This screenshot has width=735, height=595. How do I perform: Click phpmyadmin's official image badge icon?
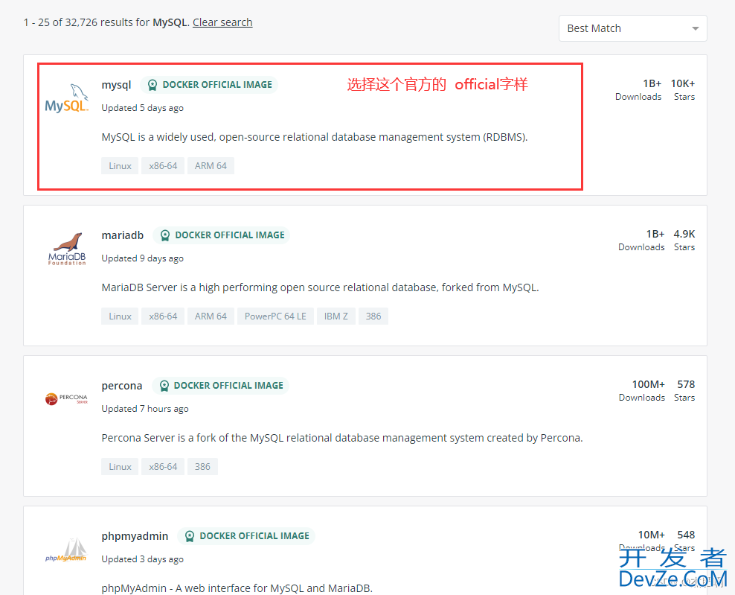(x=190, y=536)
